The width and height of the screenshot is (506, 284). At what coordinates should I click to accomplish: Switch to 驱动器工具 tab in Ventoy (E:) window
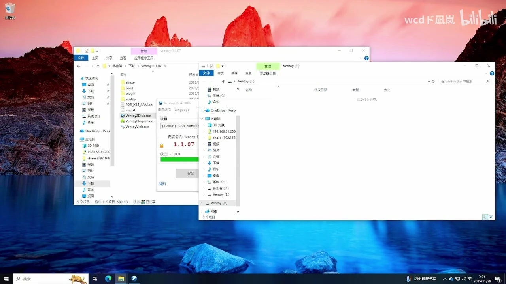pos(268,73)
